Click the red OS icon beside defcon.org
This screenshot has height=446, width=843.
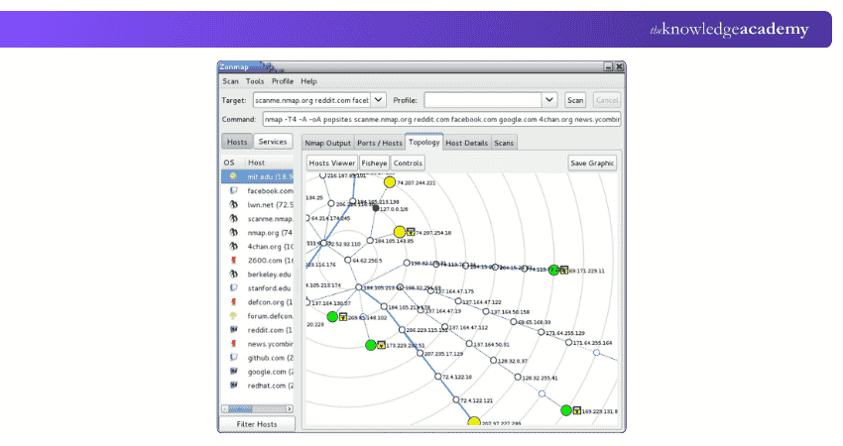[233, 302]
